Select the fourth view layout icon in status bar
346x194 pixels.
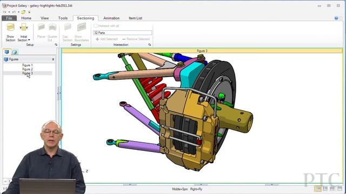coord(340,189)
